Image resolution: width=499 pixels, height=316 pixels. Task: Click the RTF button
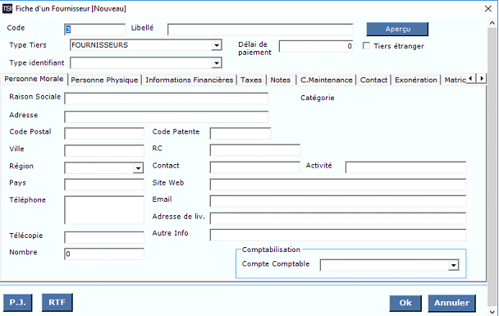[57, 302]
